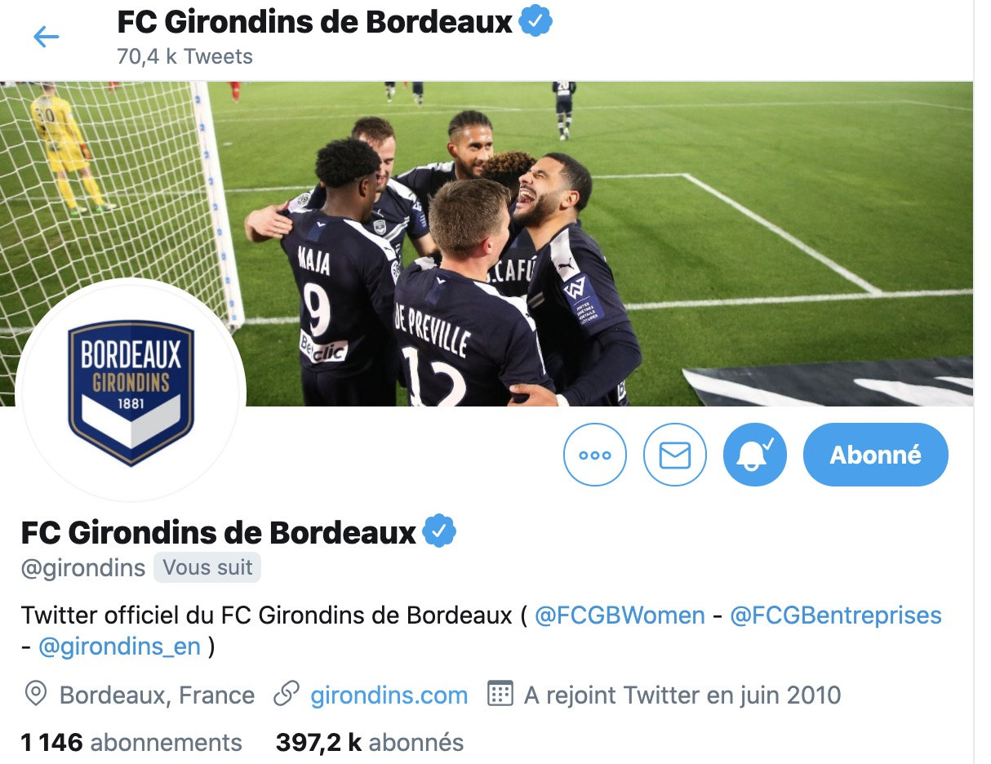Open the @FCGBentreprises mention link
Viewport: 991px width, 764px height.
click(x=835, y=615)
